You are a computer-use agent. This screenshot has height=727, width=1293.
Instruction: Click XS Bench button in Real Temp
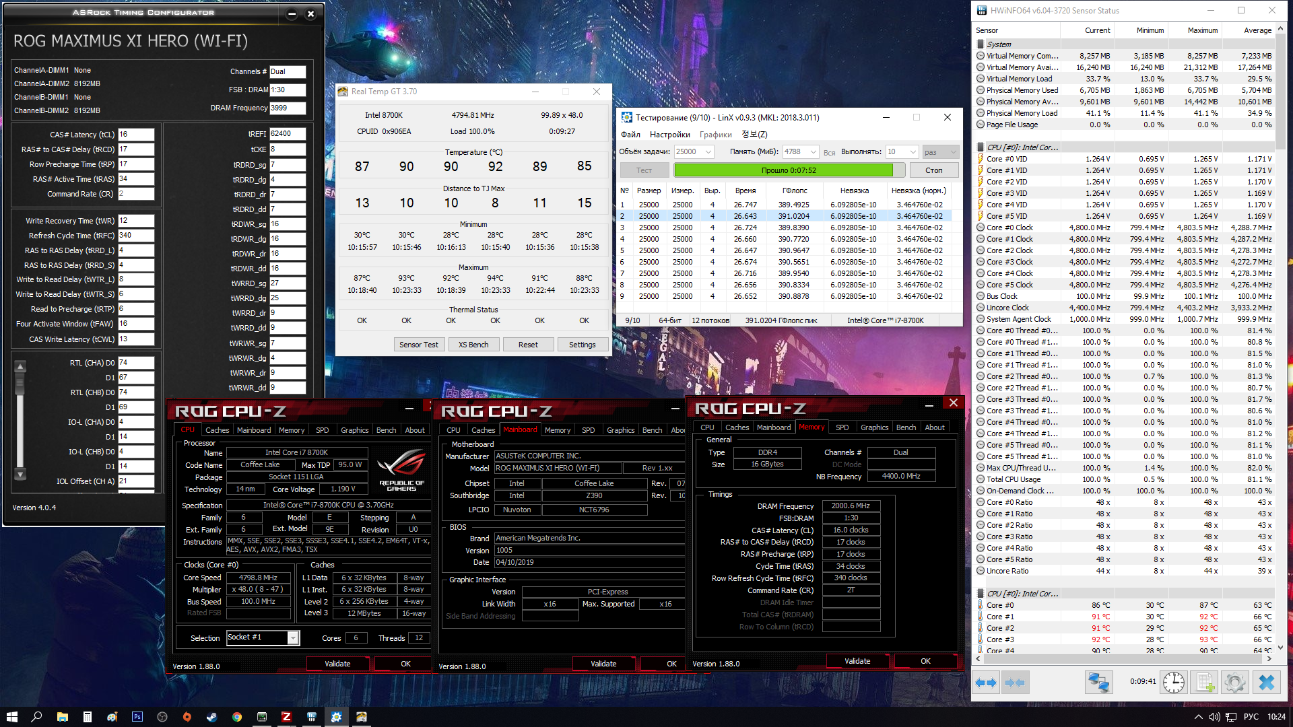473,345
